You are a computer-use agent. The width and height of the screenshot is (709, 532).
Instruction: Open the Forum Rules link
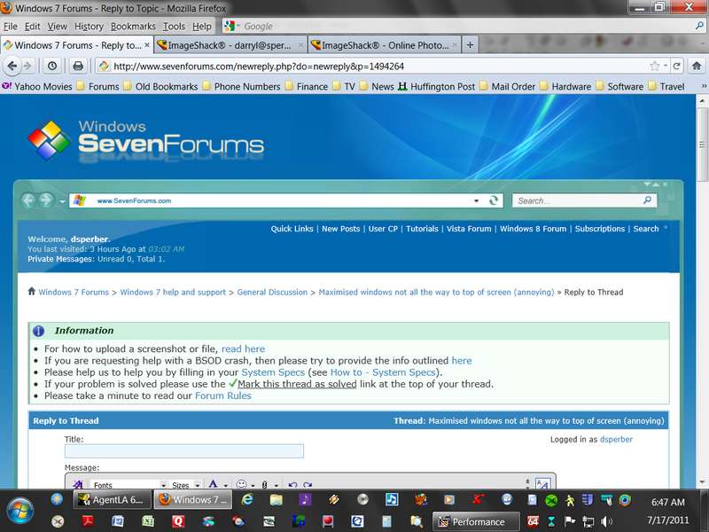pos(223,395)
